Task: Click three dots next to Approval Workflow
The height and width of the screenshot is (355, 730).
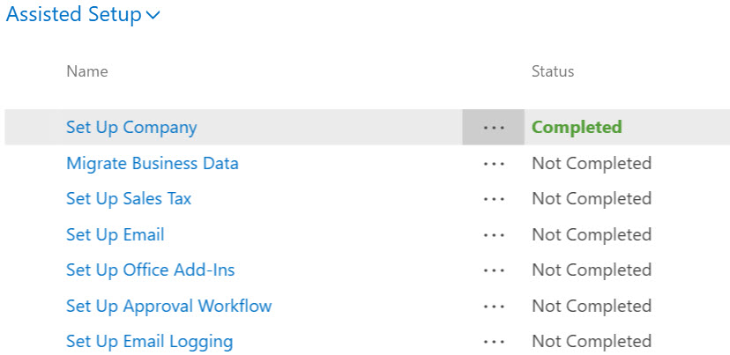Action: pos(494,307)
